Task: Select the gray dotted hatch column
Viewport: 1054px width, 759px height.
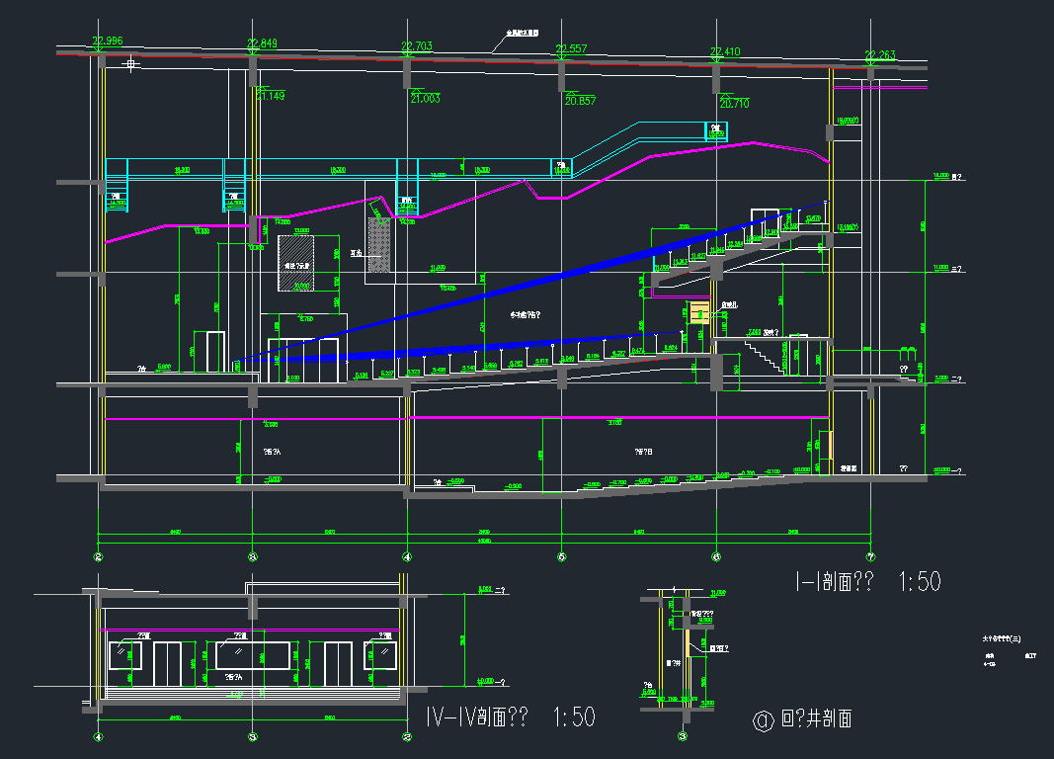Action: coord(379,244)
